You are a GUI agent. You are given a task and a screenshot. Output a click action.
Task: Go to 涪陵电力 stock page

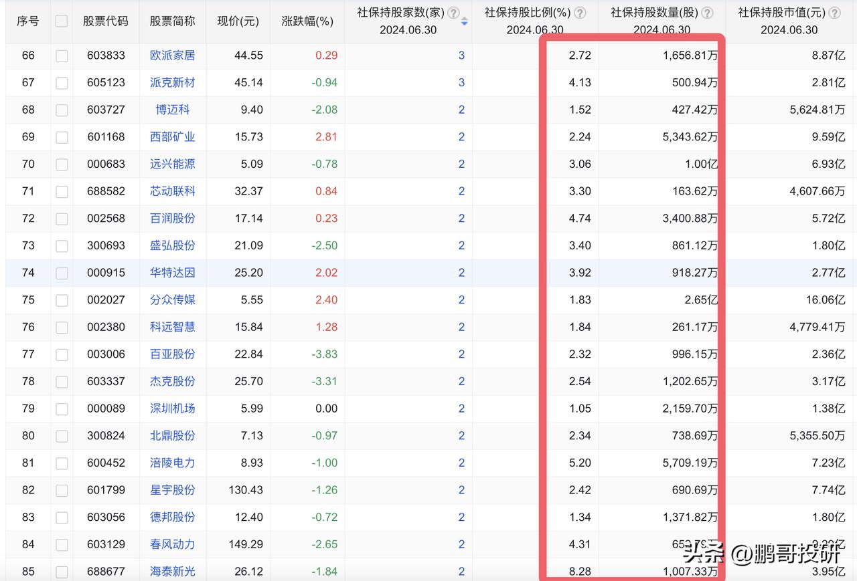click(173, 463)
